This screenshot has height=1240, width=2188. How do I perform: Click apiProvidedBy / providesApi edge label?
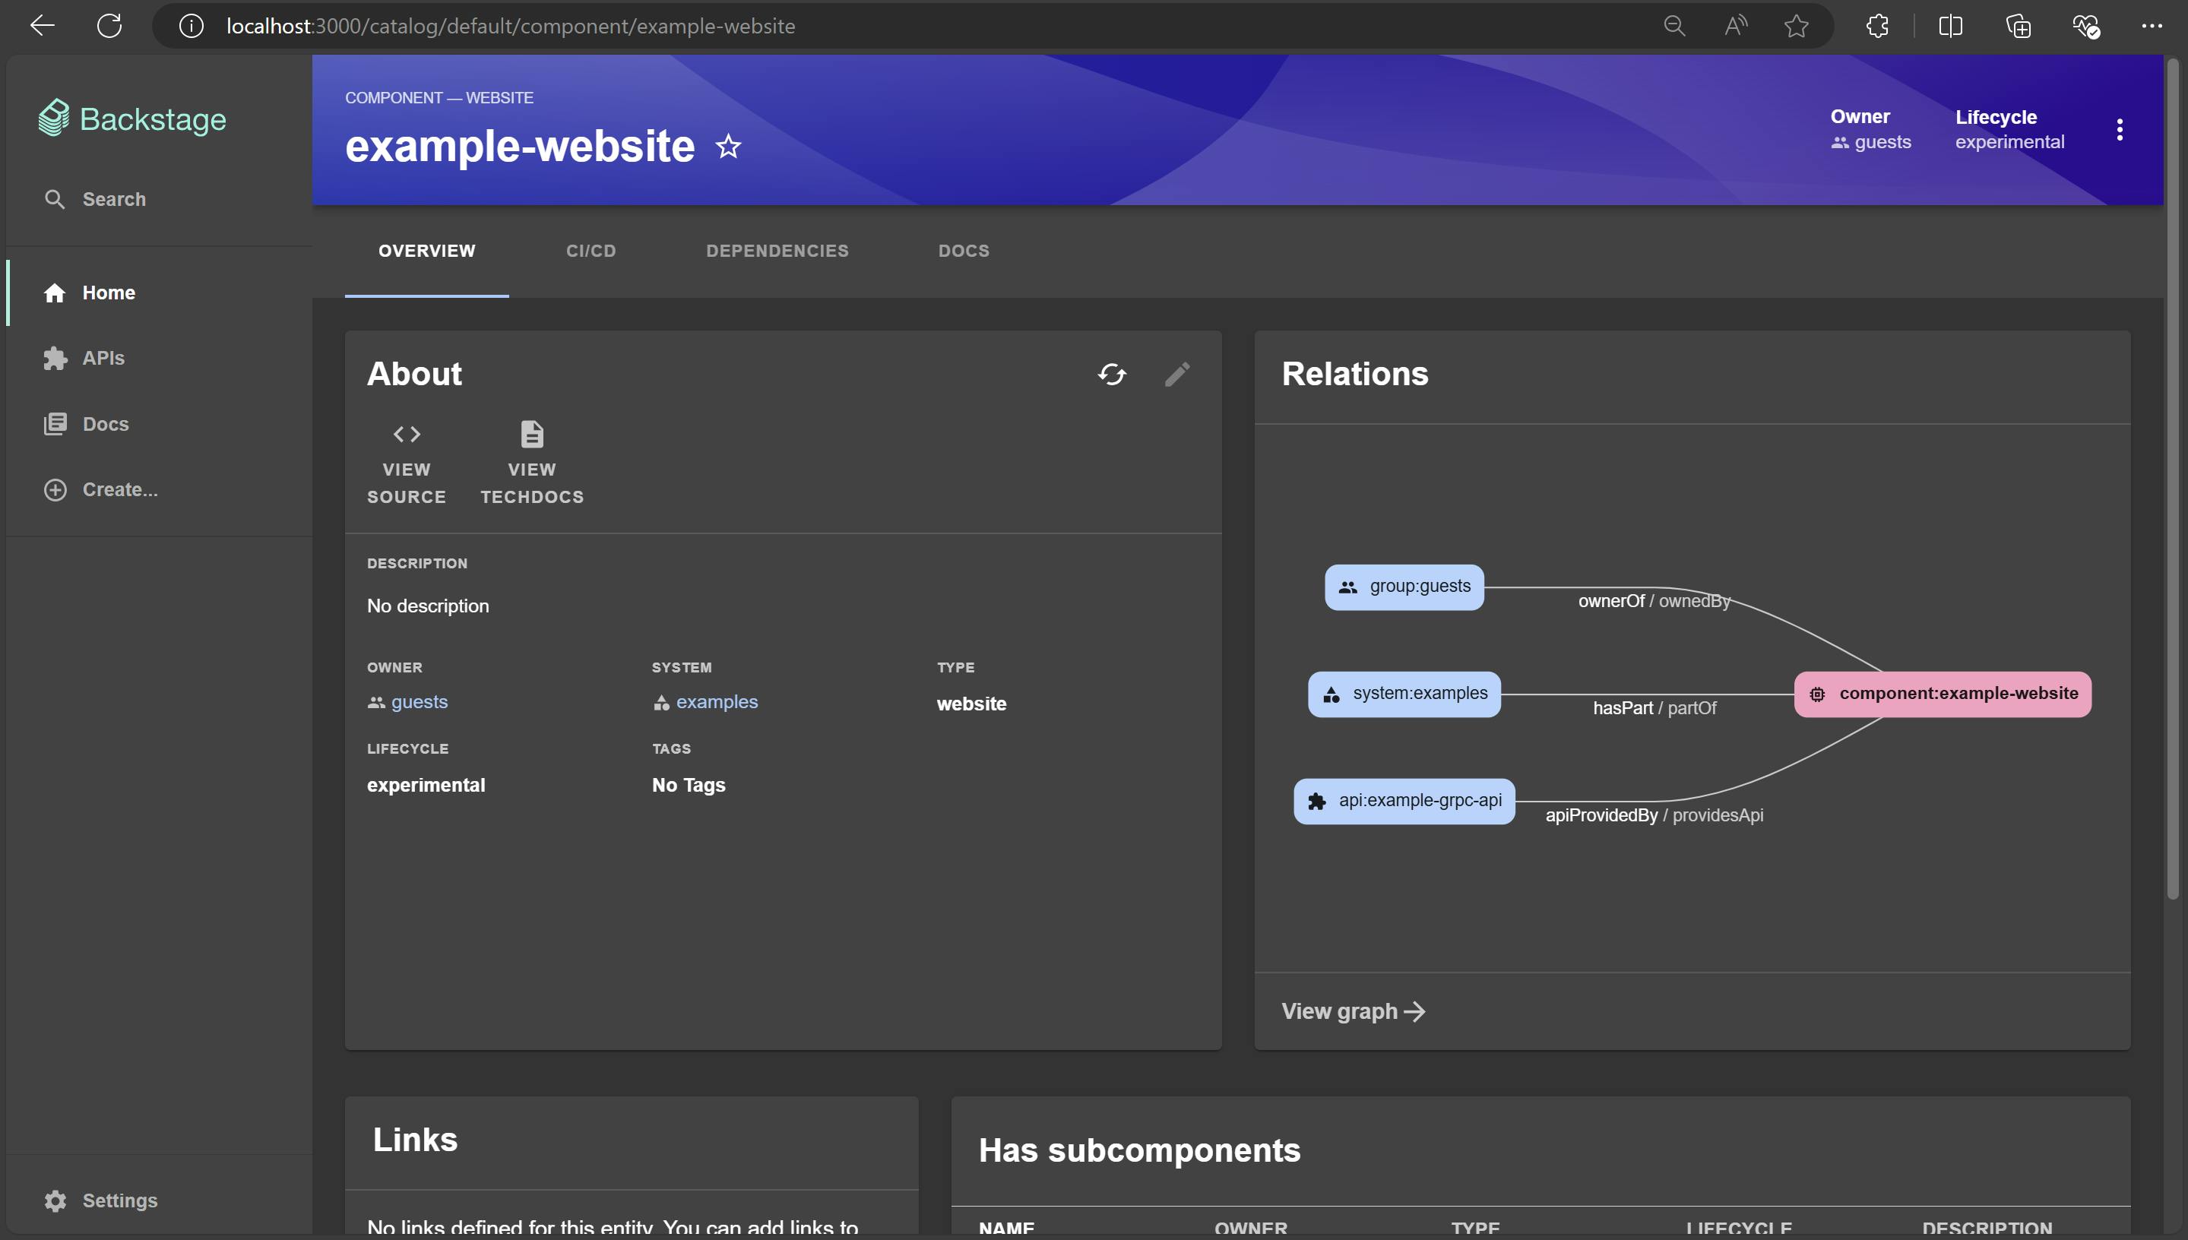(1654, 816)
